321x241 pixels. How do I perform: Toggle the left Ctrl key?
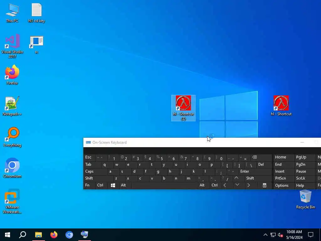101,185
